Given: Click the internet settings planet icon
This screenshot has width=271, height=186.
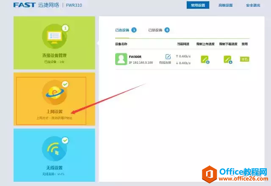Looking at the screenshot, I should tap(55, 92).
